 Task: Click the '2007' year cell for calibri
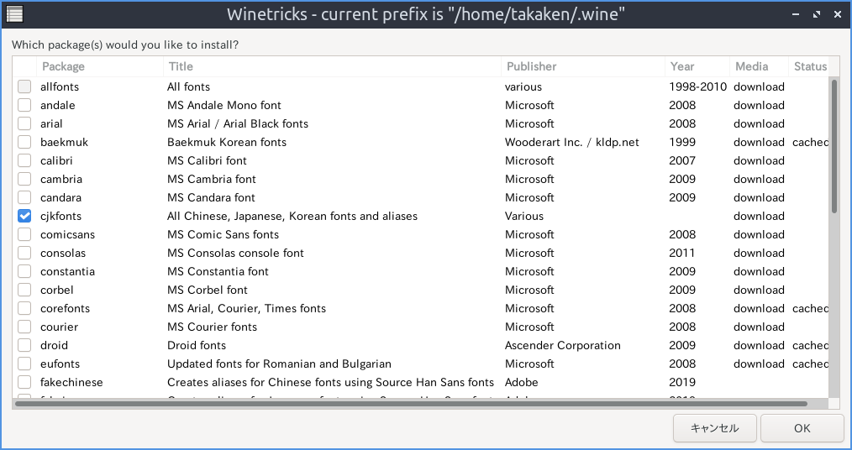pyautogui.click(x=682, y=160)
